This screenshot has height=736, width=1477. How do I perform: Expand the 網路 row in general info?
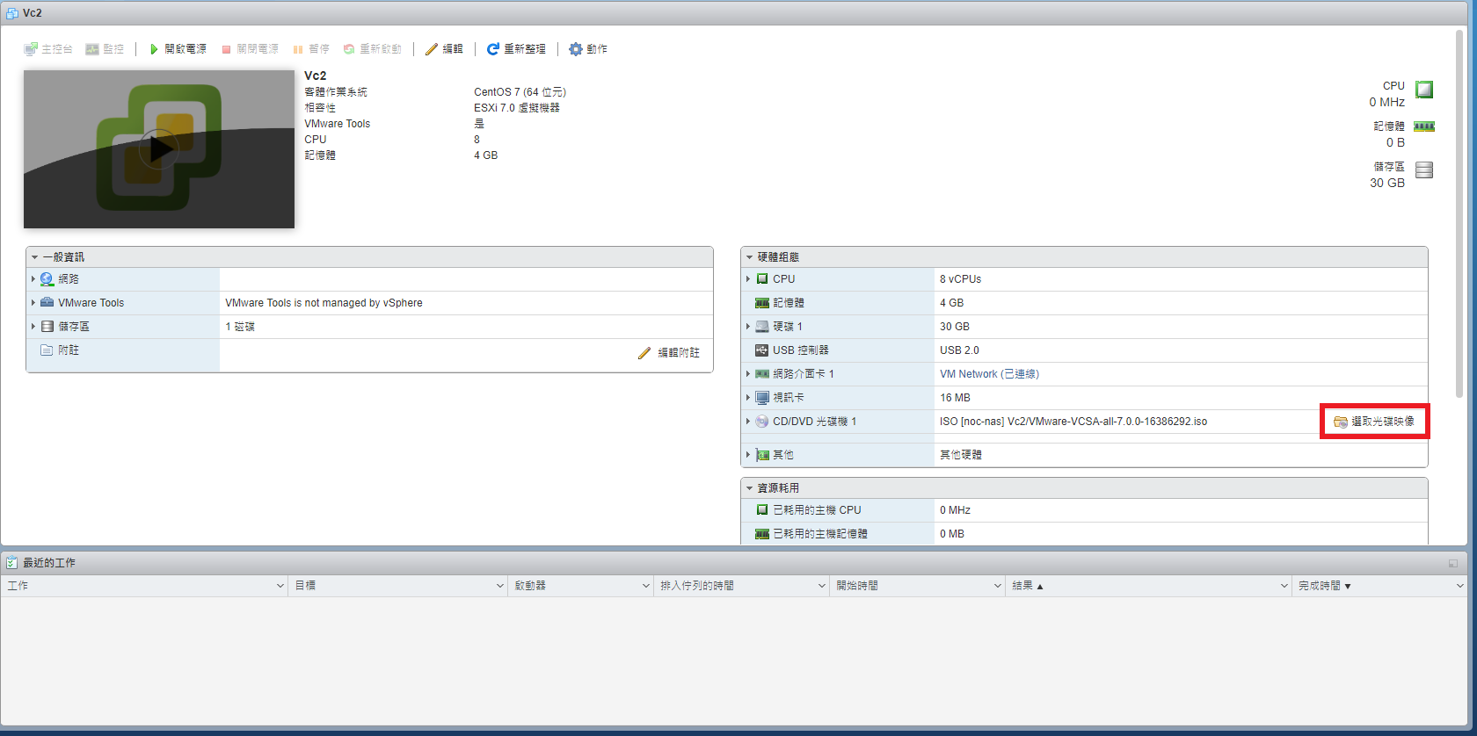33,279
